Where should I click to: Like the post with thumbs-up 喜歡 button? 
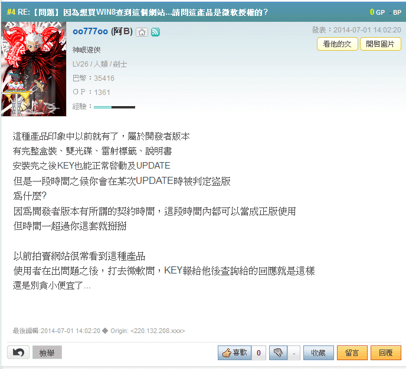click(x=235, y=352)
